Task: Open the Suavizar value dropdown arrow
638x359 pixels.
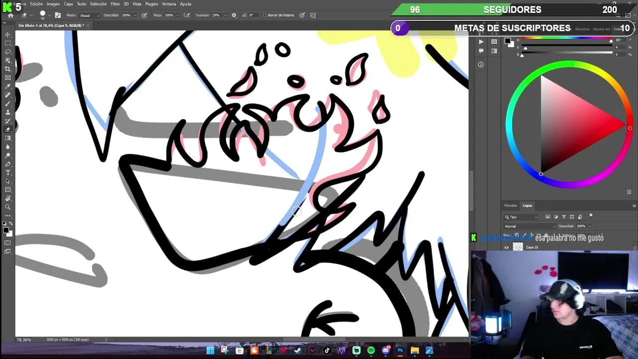Action: point(226,15)
